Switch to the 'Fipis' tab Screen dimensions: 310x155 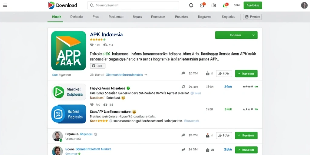pyautogui.click(x=96, y=17)
